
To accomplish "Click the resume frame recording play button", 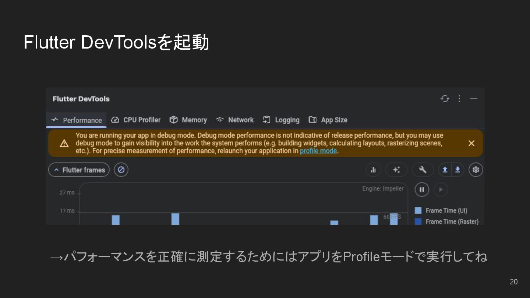I will (x=441, y=190).
